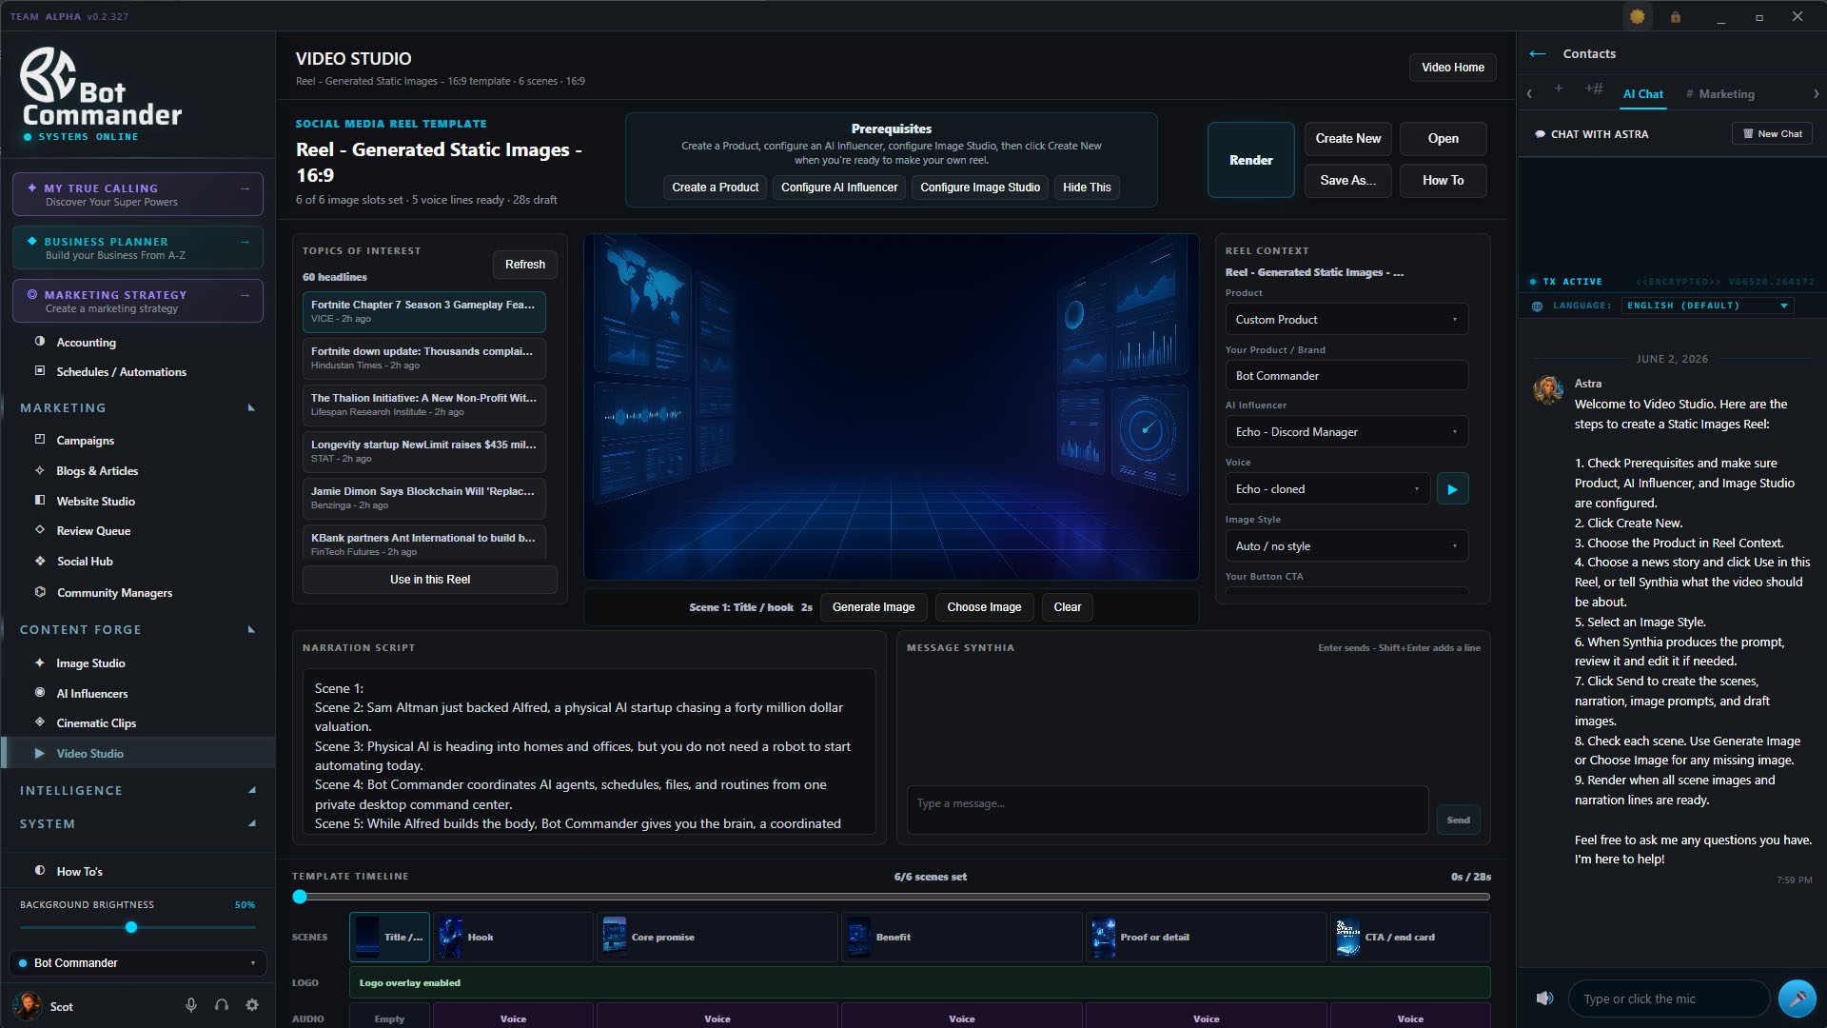
Task: Open the Image Style Auto / no style dropdown
Action: click(1346, 546)
